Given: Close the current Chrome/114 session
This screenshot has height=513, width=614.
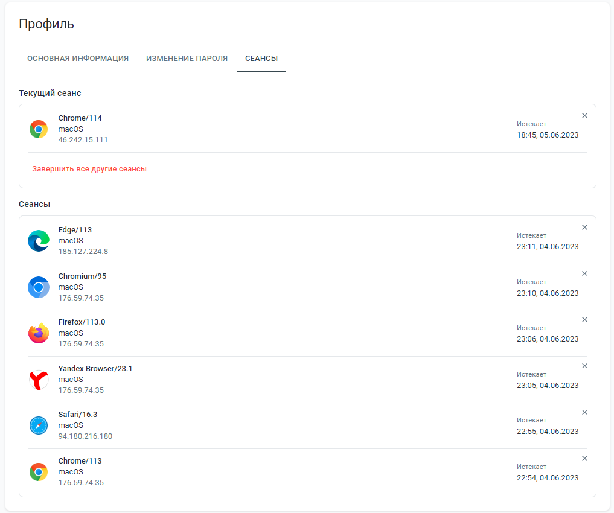Looking at the screenshot, I should [584, 115].
